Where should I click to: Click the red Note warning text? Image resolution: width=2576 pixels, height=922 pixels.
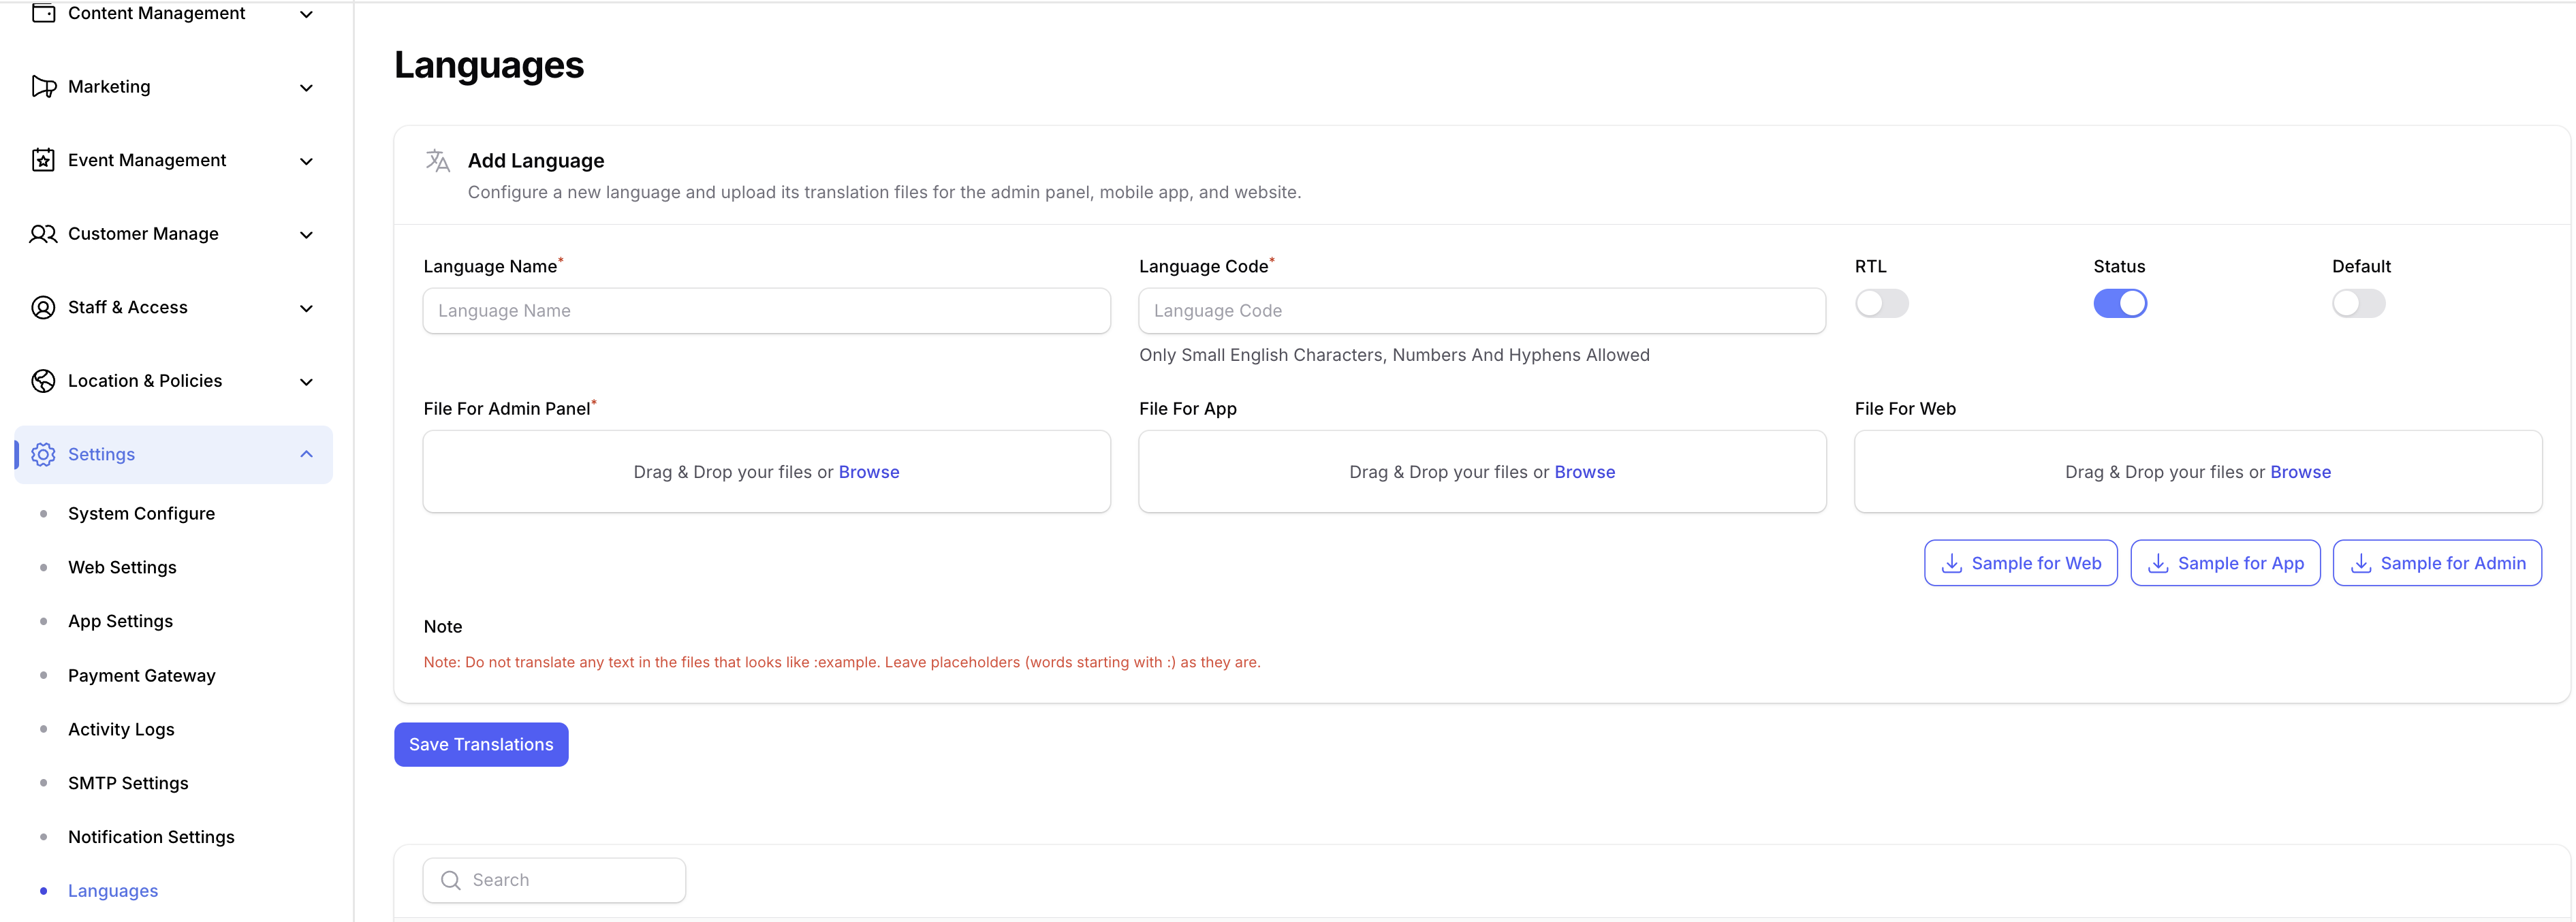842,662
